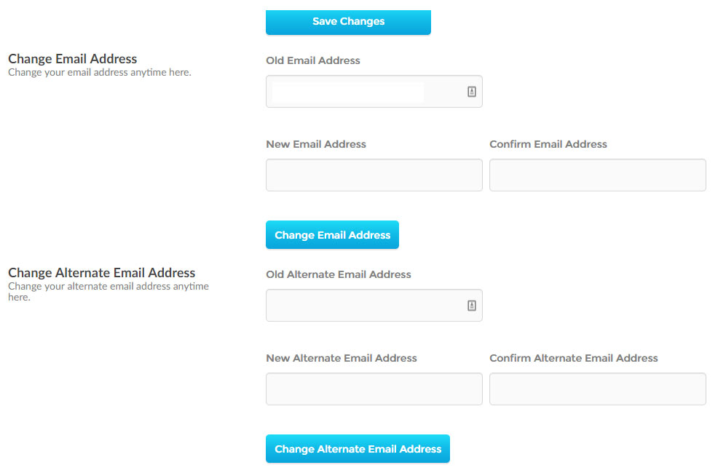Viewport: 718px width, 473px height.
Task: Click the 'Old Email Address' field label
Action: click(313, 60)
